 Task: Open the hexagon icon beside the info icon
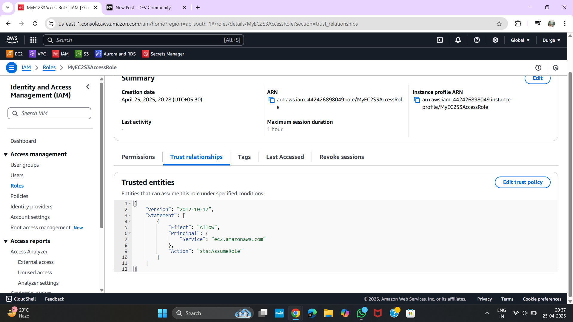(556, 68)
